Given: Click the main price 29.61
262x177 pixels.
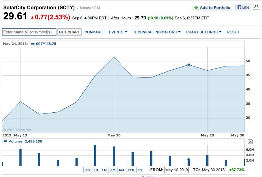Looking at the screenshot, I should [15, 16].
